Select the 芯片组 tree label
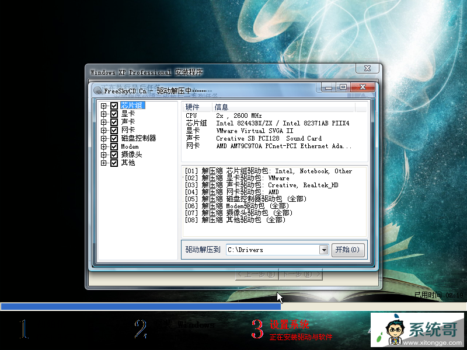 click(x=133, y=106)
